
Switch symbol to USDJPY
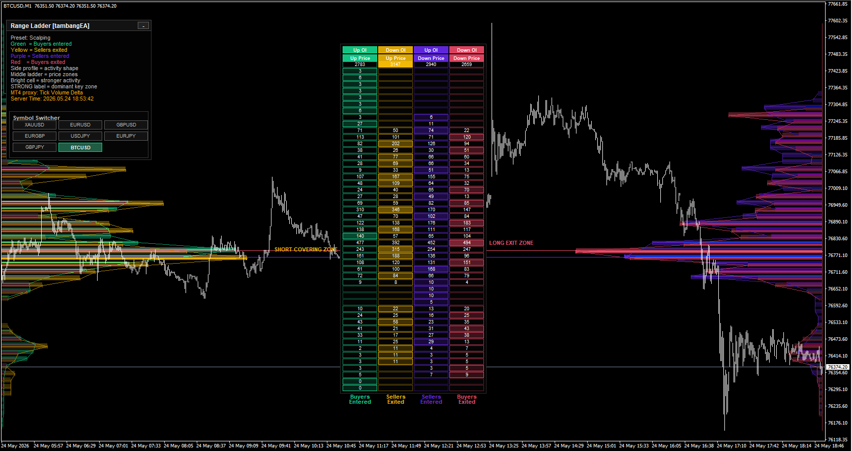click(80, 136)
